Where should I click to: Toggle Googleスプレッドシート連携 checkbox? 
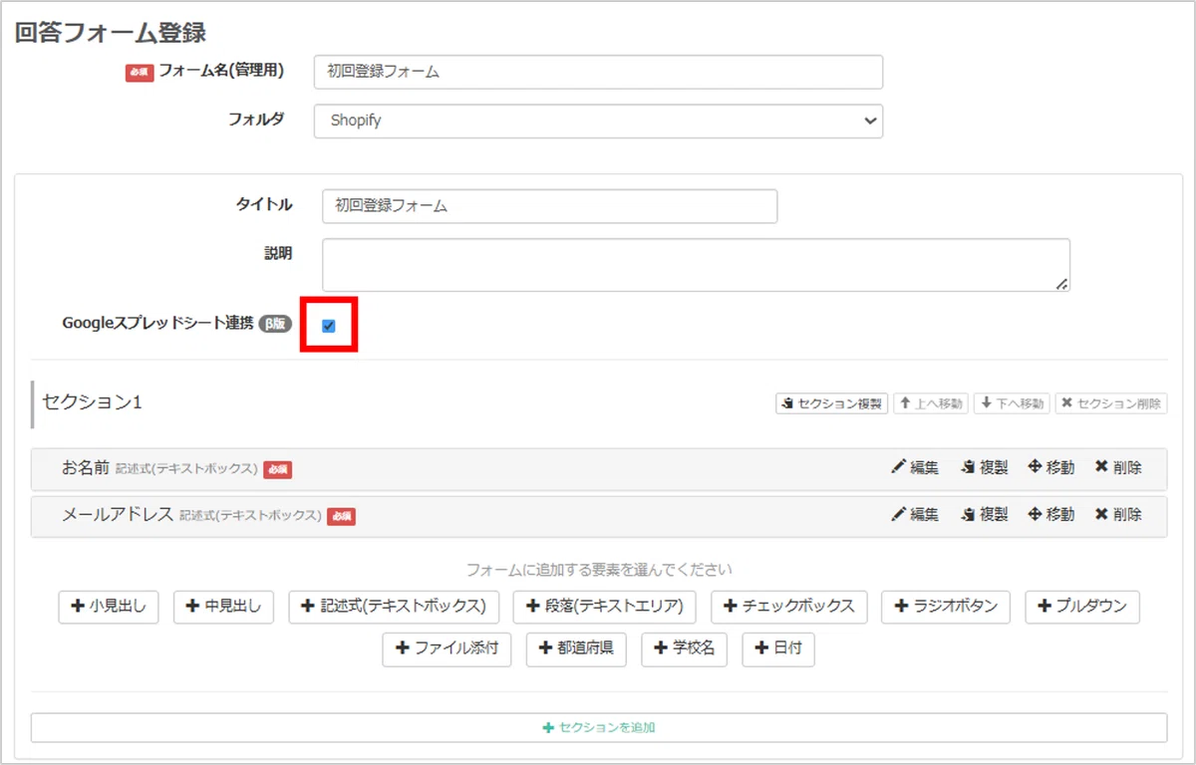(329, 326)
